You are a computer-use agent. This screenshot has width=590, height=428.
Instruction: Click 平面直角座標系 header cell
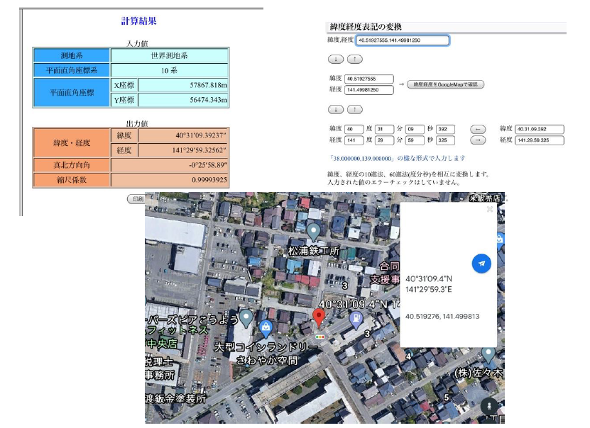click(72, 70)
